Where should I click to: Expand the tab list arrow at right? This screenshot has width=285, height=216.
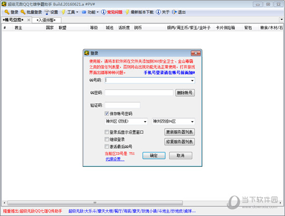coord(281,19)
